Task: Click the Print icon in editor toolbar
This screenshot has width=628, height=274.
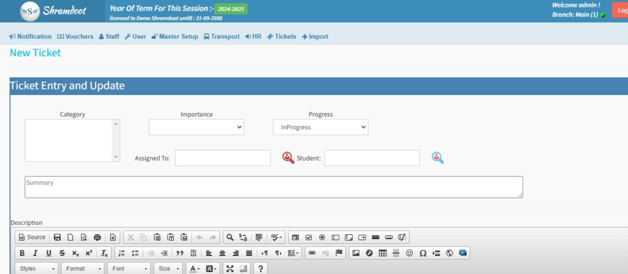Action: (x=97, y=237)
